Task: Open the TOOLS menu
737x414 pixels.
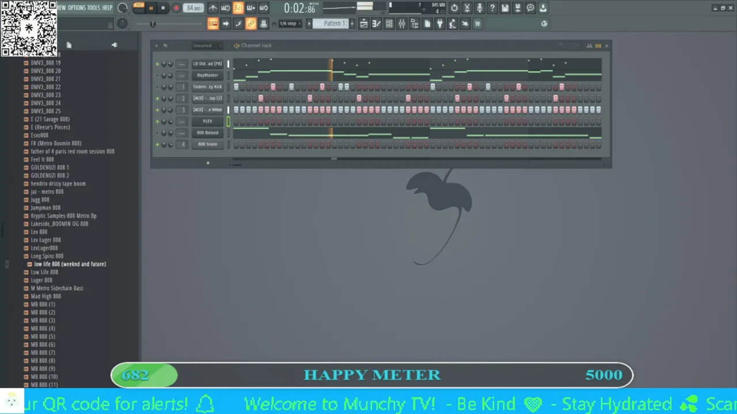Action: coord(93,8)
